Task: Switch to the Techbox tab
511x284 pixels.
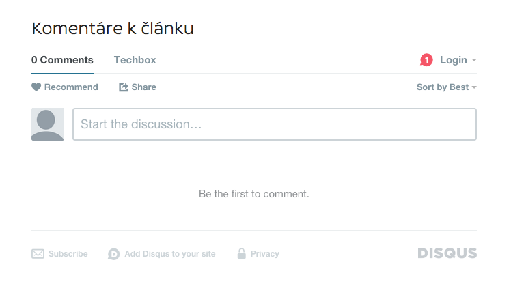Action: [x=135, y=60]
